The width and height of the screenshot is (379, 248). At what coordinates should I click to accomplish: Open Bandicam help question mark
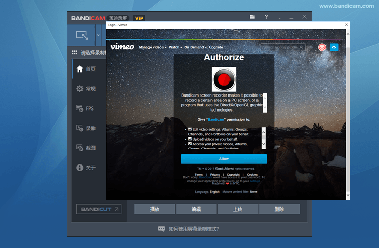click(266, 17)
